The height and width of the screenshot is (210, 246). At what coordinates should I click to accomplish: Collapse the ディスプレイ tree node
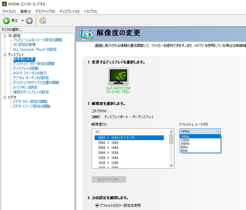pyautogui.click(x=5, y=55)
